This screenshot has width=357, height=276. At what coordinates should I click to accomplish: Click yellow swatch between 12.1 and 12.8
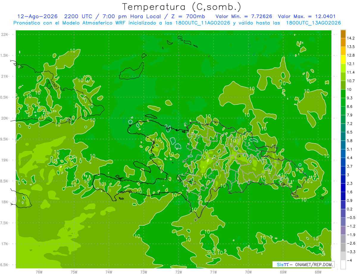pyautogui.click(x=343, y=59)
